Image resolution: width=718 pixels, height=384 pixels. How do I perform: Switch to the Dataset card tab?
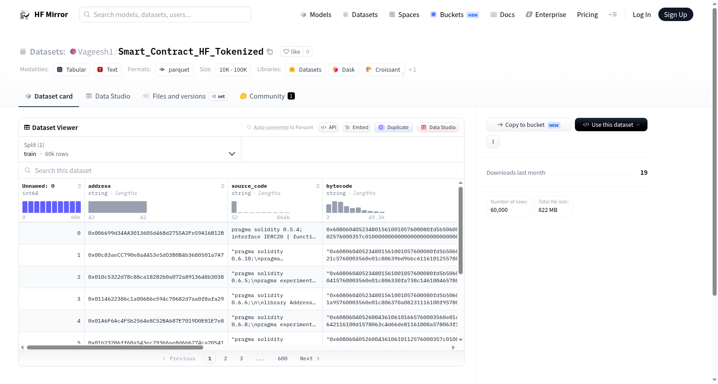(48, 96)
